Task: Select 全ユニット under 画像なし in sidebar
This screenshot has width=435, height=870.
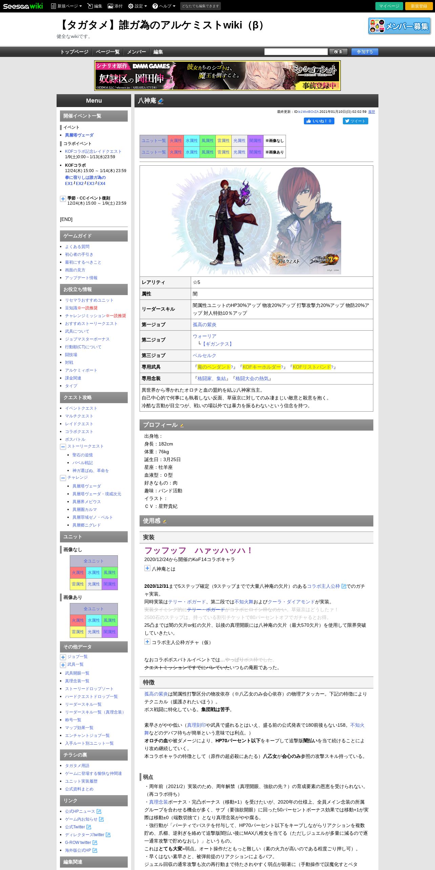Action: 94,561
